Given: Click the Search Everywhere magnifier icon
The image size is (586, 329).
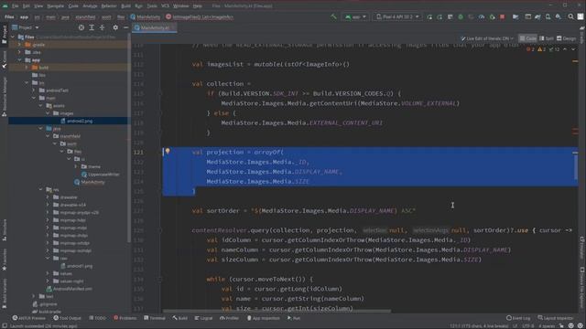Looking at the screenshot, I should tap(570, 16).
